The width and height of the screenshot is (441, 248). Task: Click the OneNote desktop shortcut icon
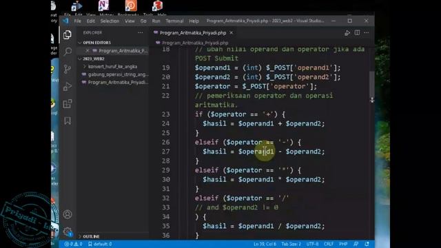(x=103, y=6)
